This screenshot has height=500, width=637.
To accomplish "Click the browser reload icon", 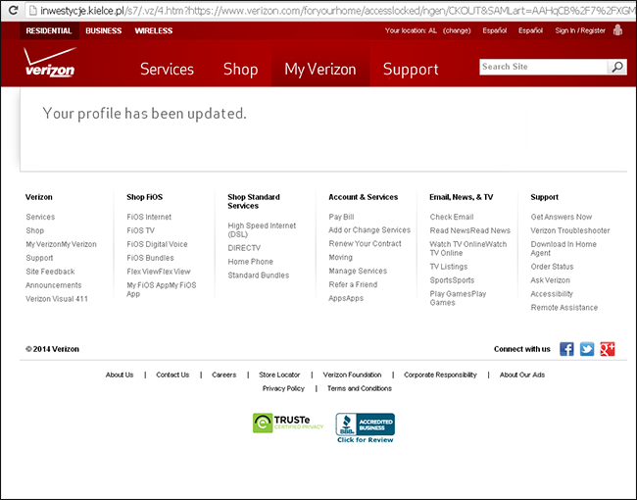I will 13,10.
